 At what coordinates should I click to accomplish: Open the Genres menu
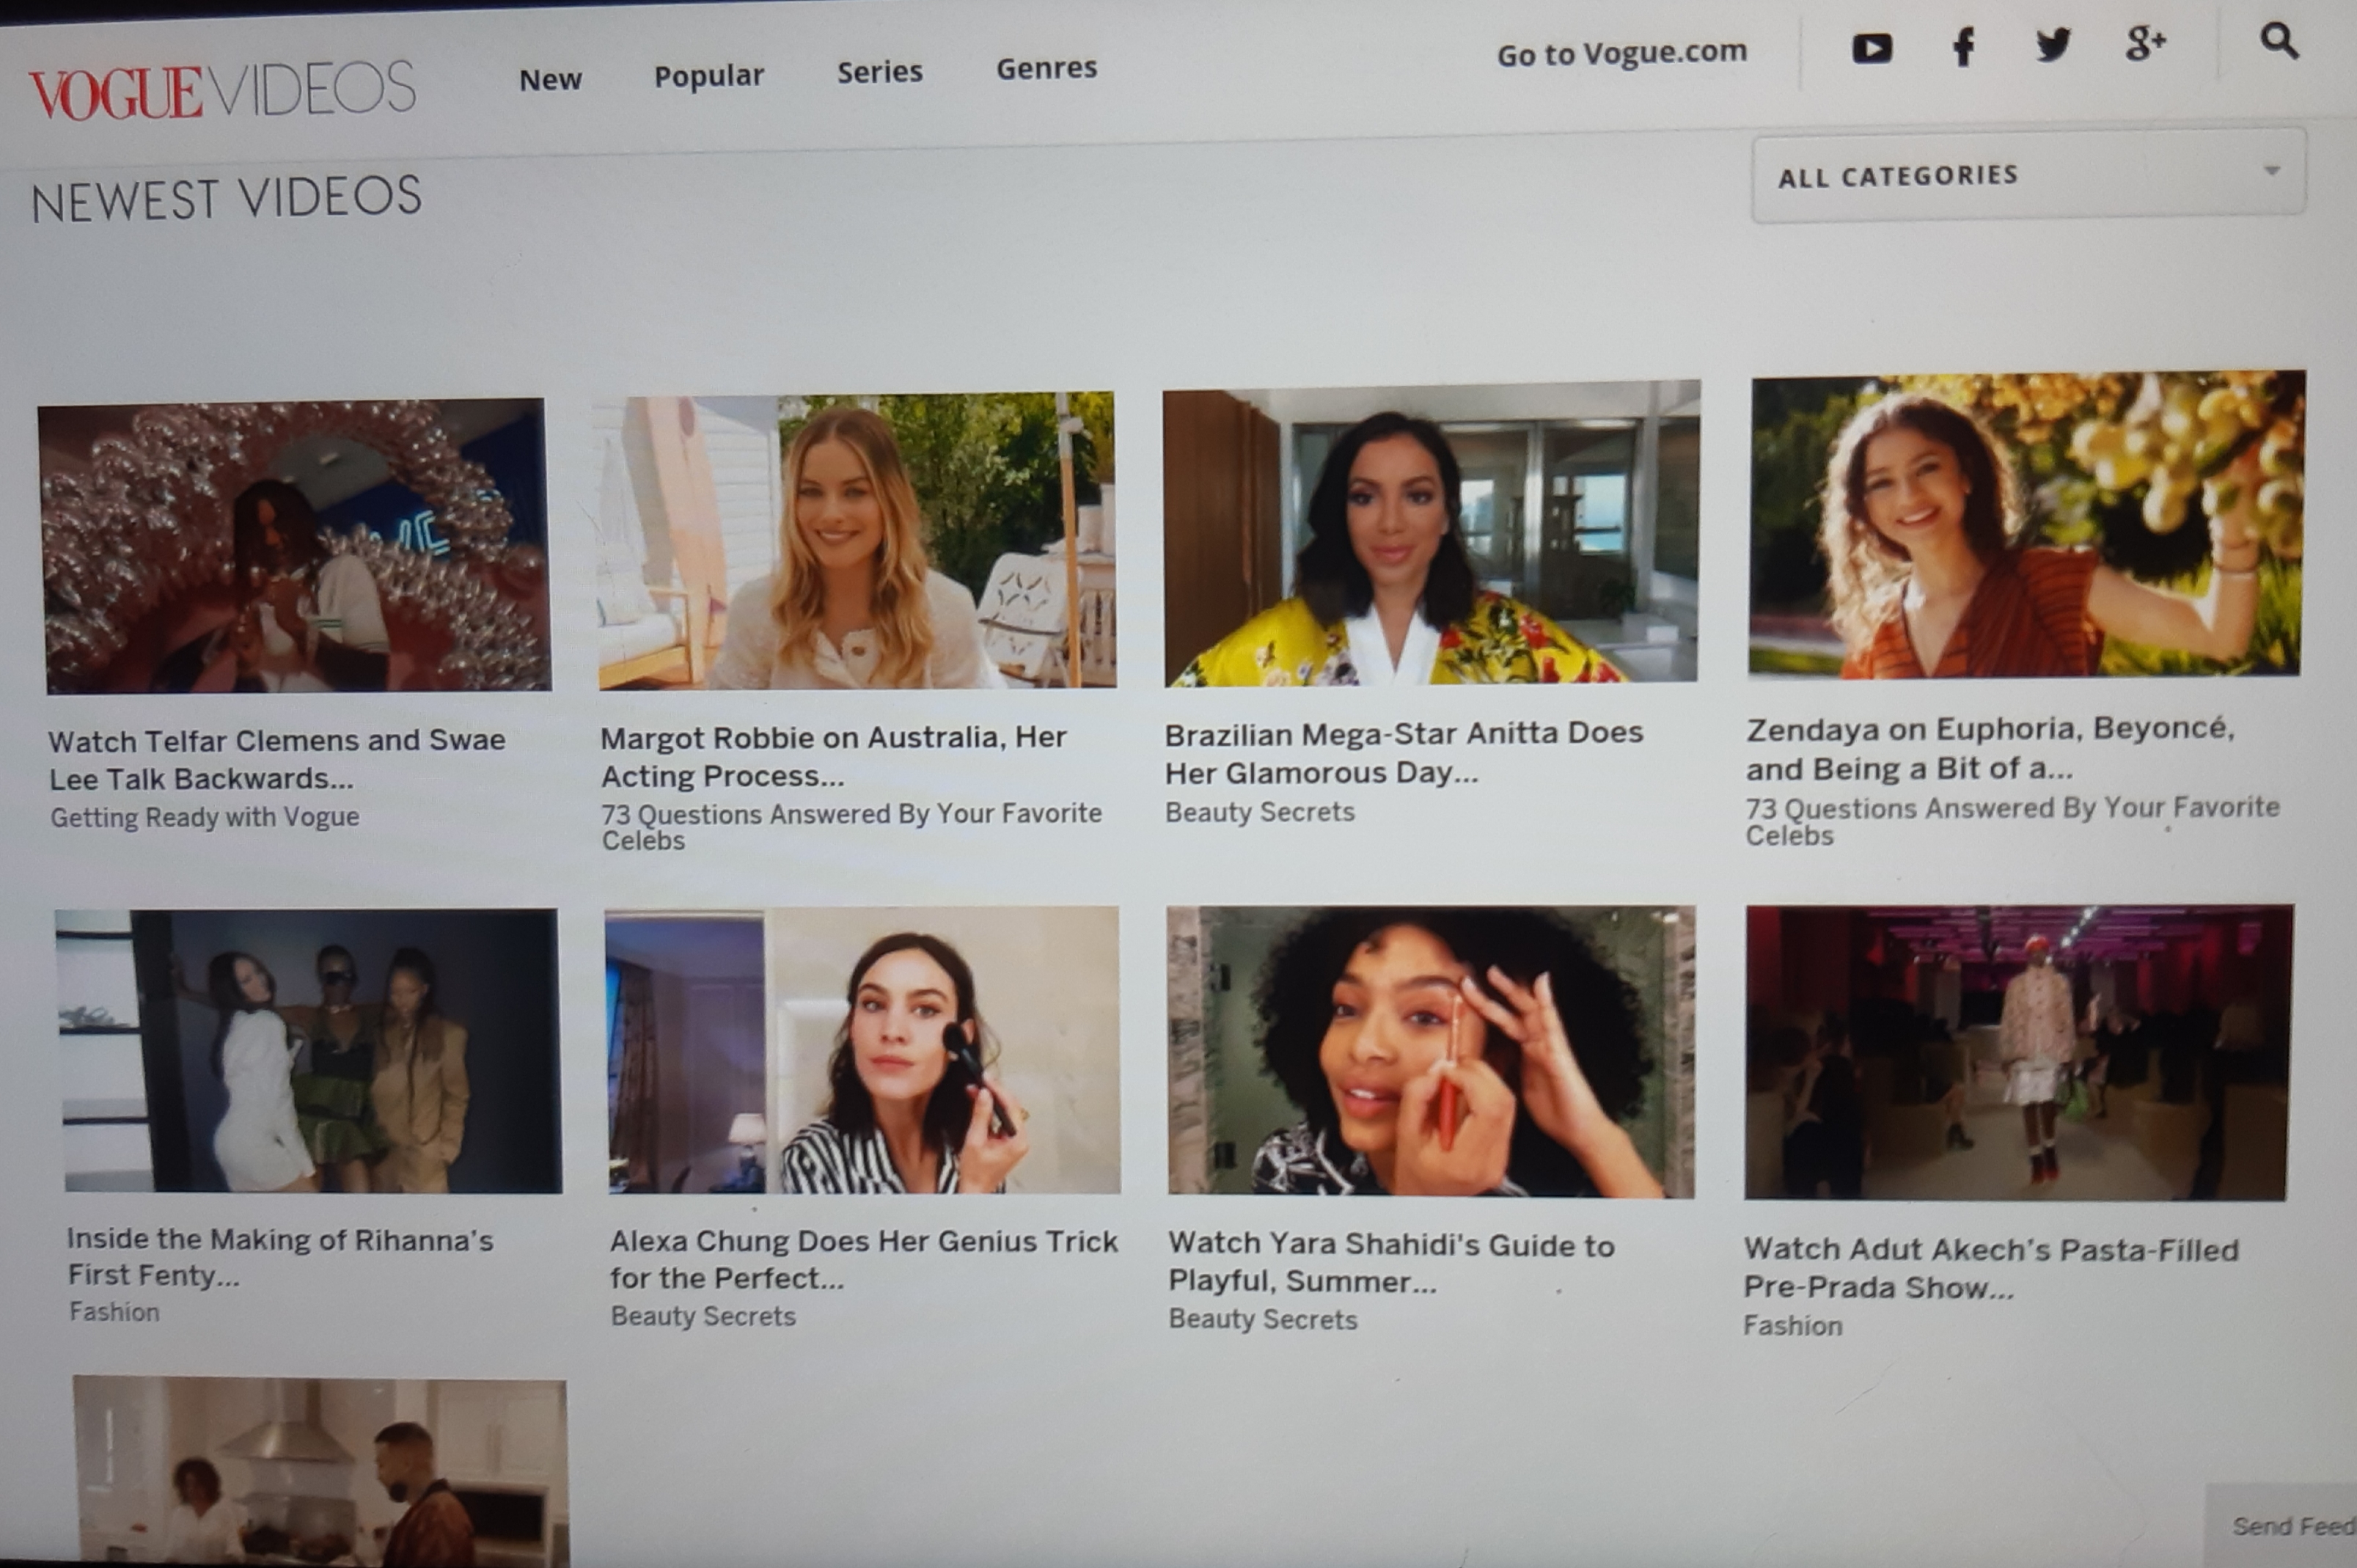tap(1046, 68)
